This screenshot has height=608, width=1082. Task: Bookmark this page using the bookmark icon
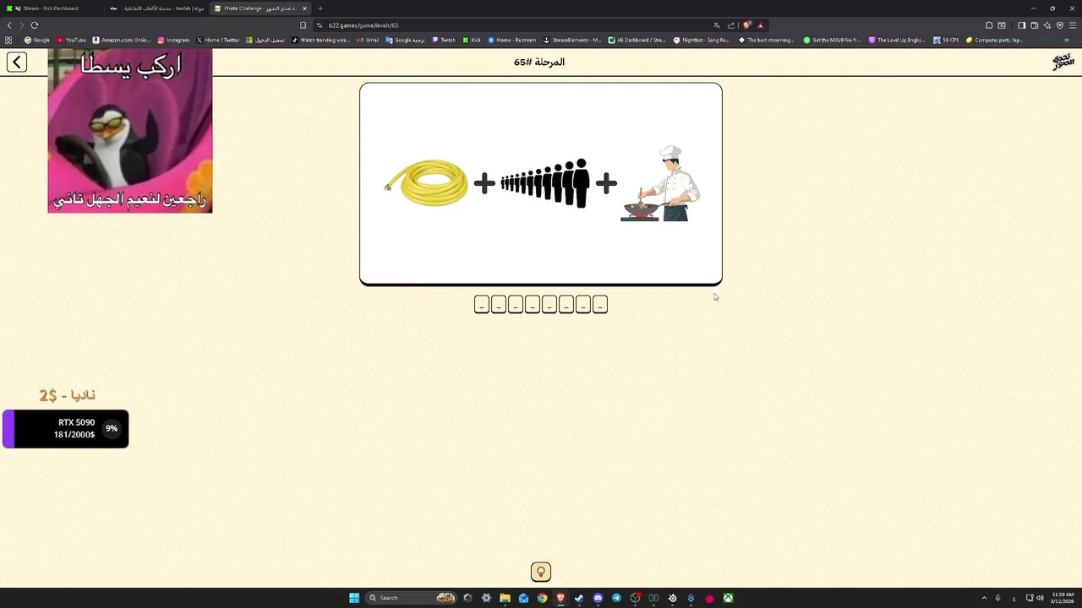[x=303, y=25]
